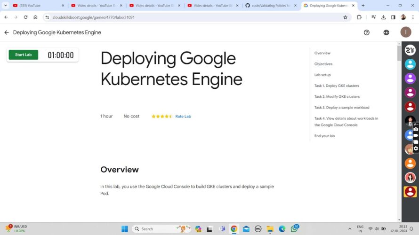The width and height of the screenshot is (419, 235).
Task: Open the Downloads icon
Action: pyautogui.click(x=384, y=17)
